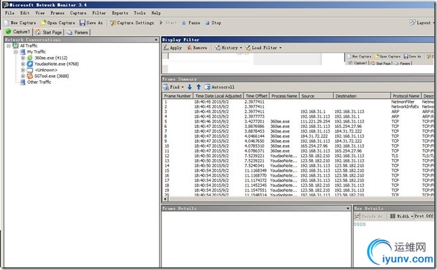The width and height of the screenshot is (437, 270).
Task: Sort by the Frame Number column header
Action: (178, 96)
